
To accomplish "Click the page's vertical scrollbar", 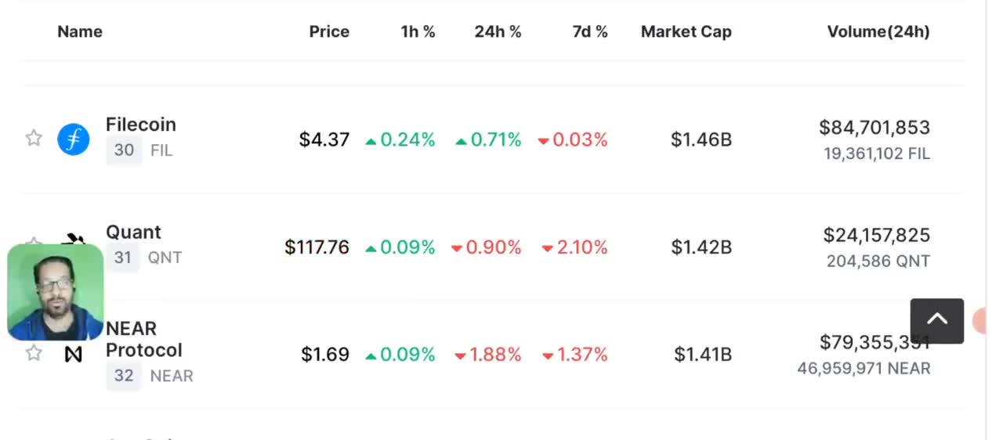I will [987, 219].
